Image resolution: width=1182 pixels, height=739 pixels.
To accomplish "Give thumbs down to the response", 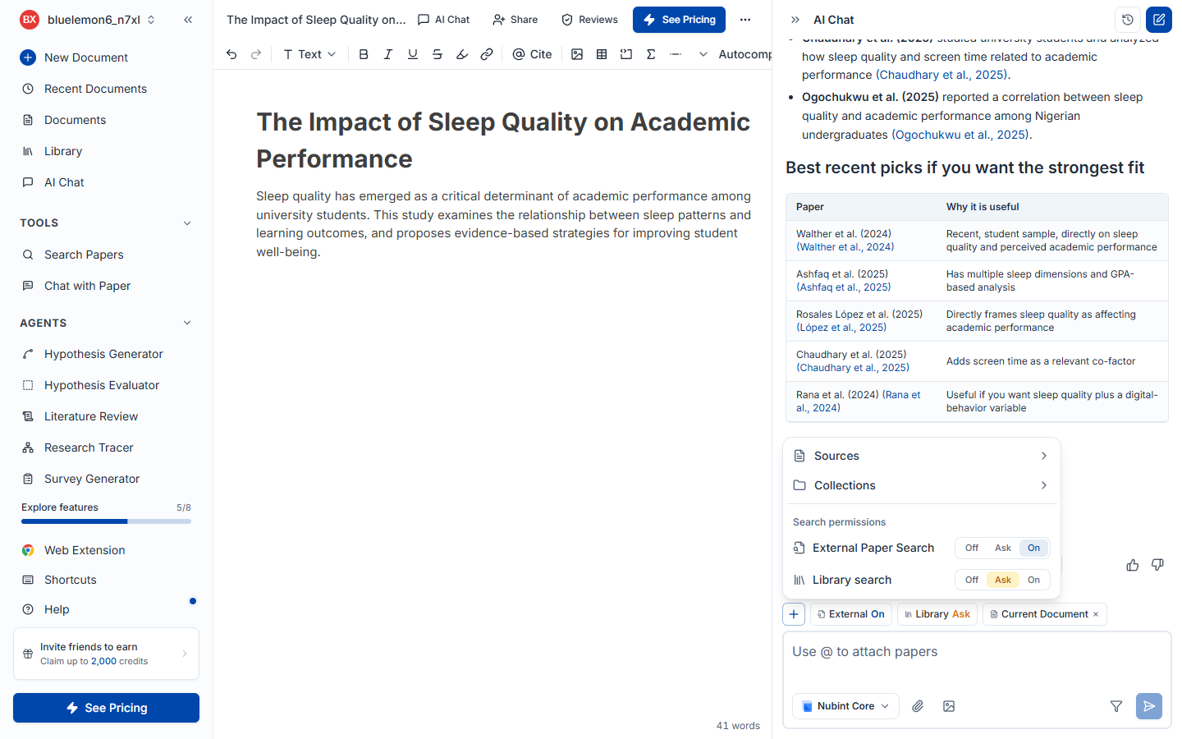I will click(1157, 565).
